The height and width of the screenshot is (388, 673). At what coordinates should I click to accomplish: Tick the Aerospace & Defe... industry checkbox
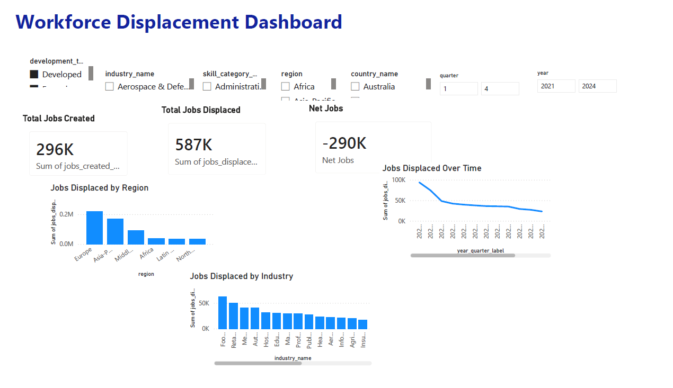pos(109,87)
